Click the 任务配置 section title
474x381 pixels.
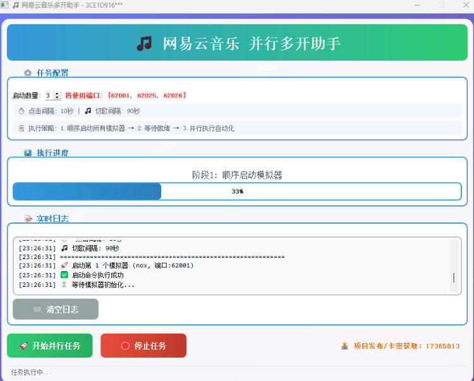(52, 73)
